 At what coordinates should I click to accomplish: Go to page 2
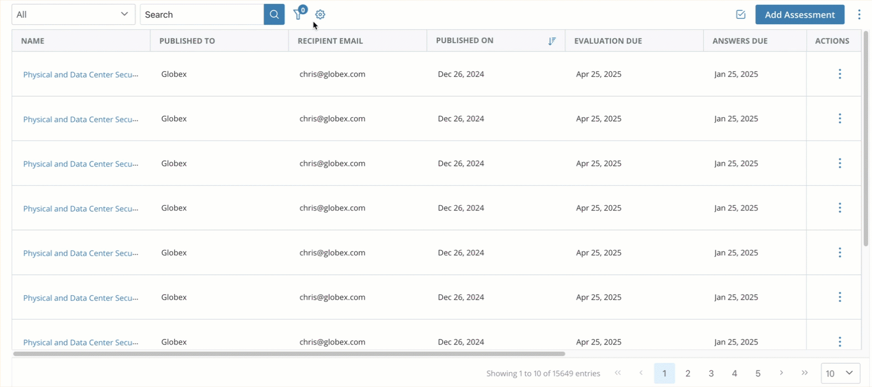tap(688, 374)
